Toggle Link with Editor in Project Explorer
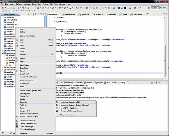The image size is (169, 136). tap(31, 14)
